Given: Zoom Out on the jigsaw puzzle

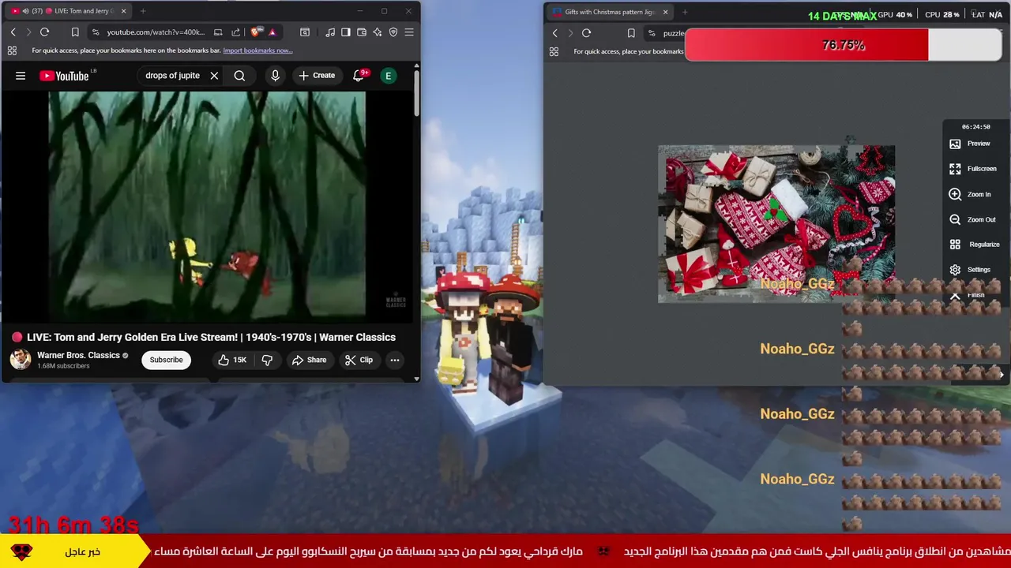Looking at the screenshot, I should (x=973, y=219).
